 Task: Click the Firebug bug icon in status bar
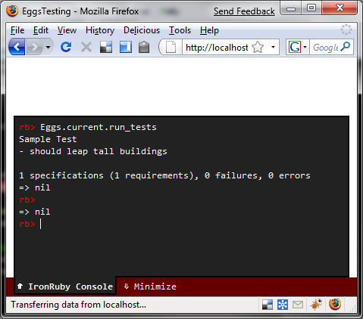[316, 305]
